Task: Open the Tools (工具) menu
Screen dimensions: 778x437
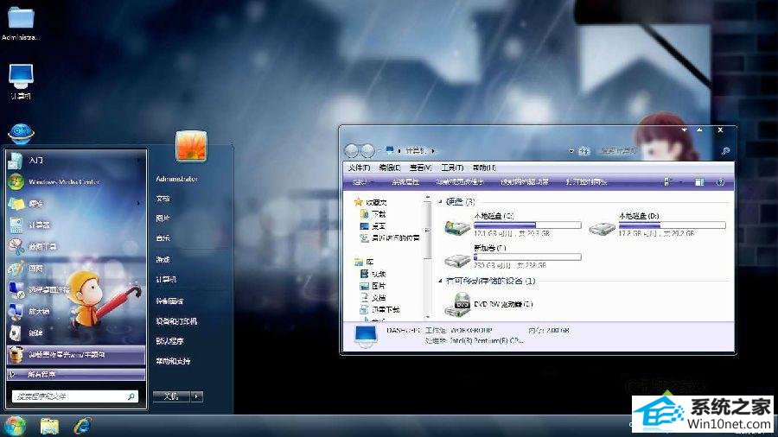Action: [452, 168]
